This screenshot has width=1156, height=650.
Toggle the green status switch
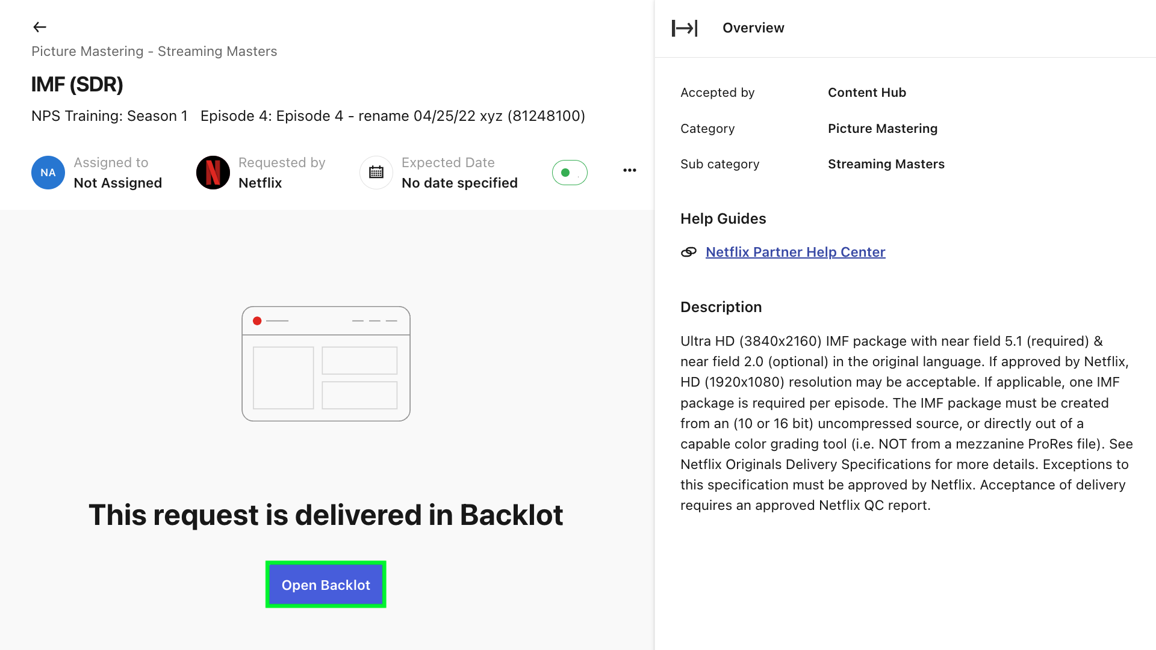pyautogui.click(x=570, y=173)
